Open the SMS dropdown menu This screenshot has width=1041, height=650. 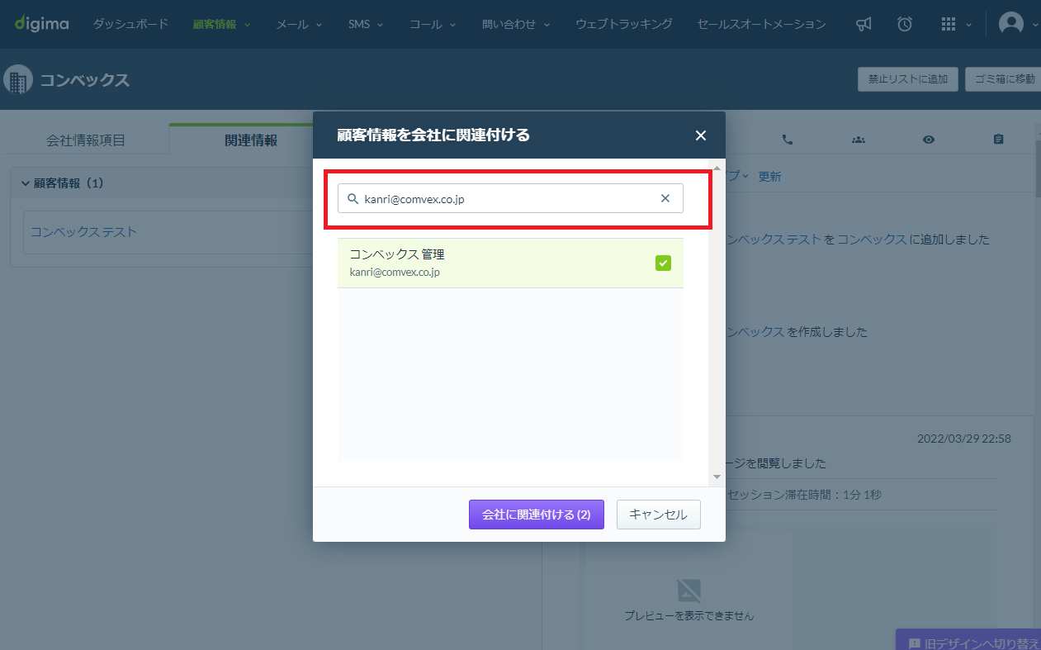tap(366, 24)
